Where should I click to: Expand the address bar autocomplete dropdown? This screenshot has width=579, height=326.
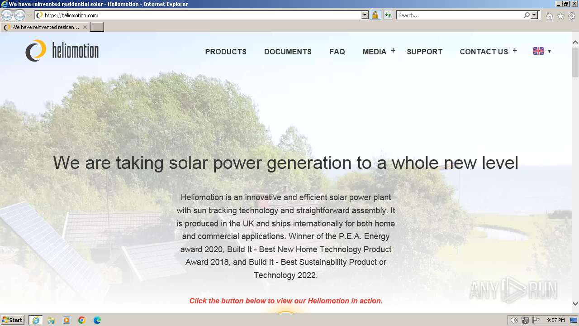click(x=365, y=15)
